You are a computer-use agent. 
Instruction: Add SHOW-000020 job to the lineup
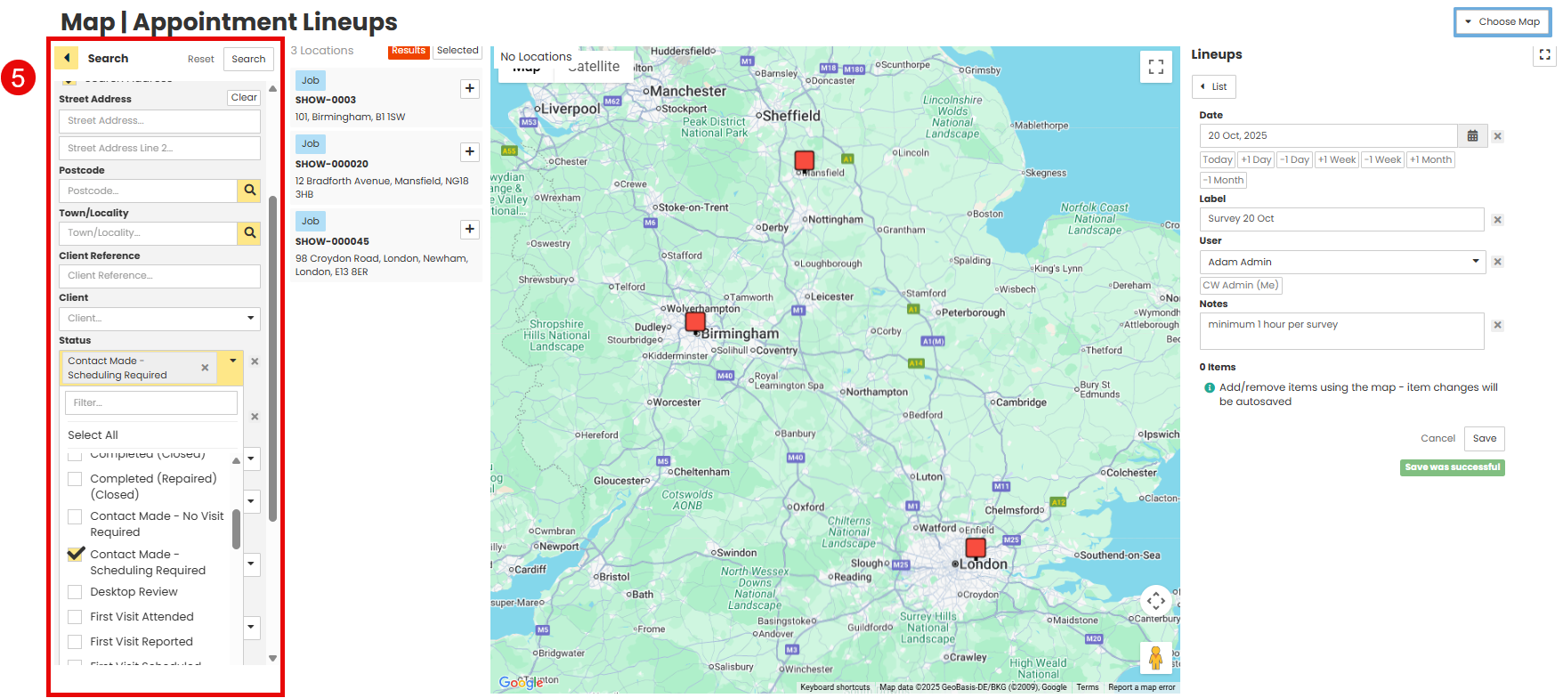tap(470, 152)
